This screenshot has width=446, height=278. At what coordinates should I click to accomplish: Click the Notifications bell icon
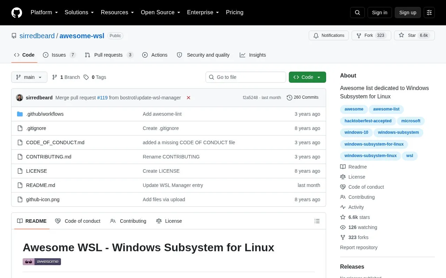coord(316,35)
